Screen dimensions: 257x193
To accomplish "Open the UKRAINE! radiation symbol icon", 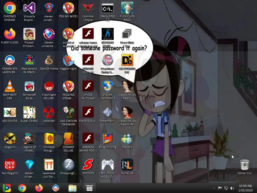I will tap(49, 115).
